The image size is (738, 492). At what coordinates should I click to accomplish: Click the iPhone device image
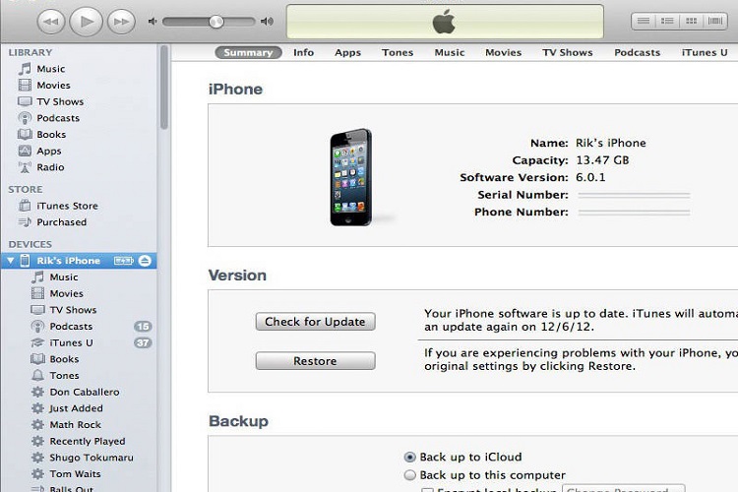(350, 177)
